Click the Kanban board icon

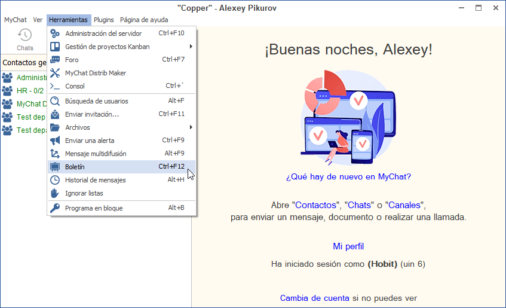click(x=55, y=47)
